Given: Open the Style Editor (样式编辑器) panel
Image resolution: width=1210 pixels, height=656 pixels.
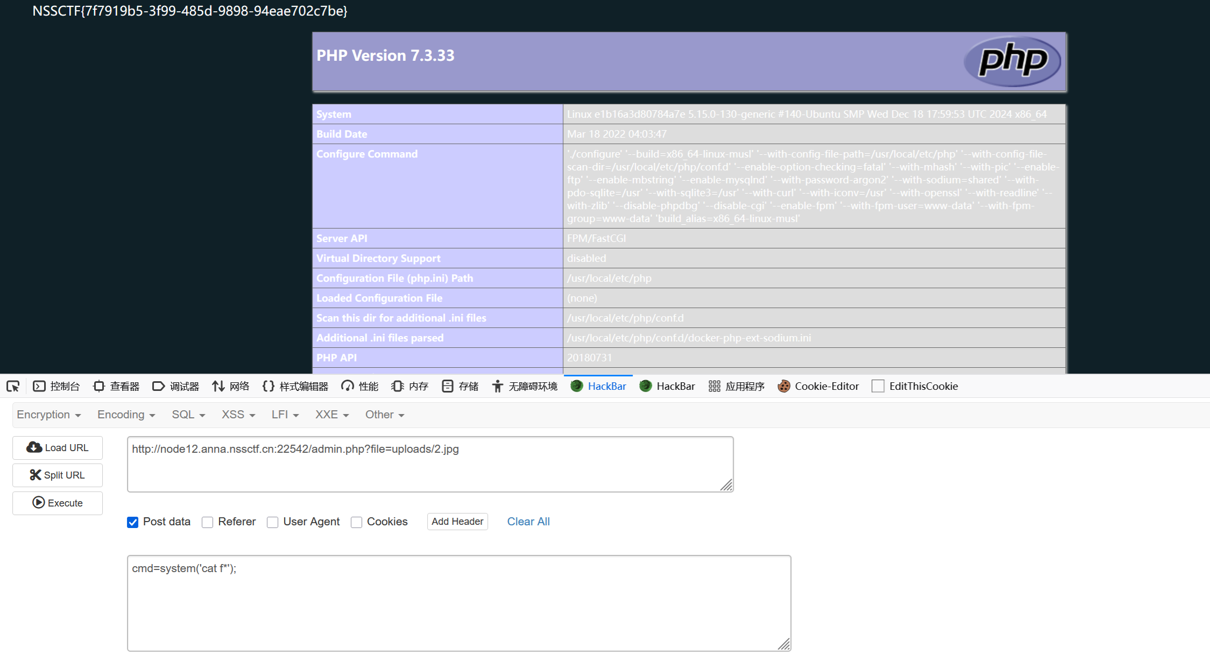Looking at the screenshot, I should point(295,386).
